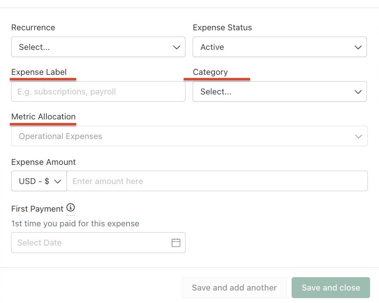The width and height of the screenshot is (379, 303).
Task: Open the USD currency selector
Action: tap(39, 181)
